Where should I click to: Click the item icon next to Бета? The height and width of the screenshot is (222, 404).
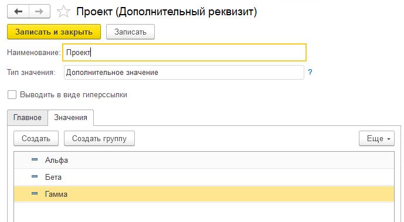tap(35, 177)
